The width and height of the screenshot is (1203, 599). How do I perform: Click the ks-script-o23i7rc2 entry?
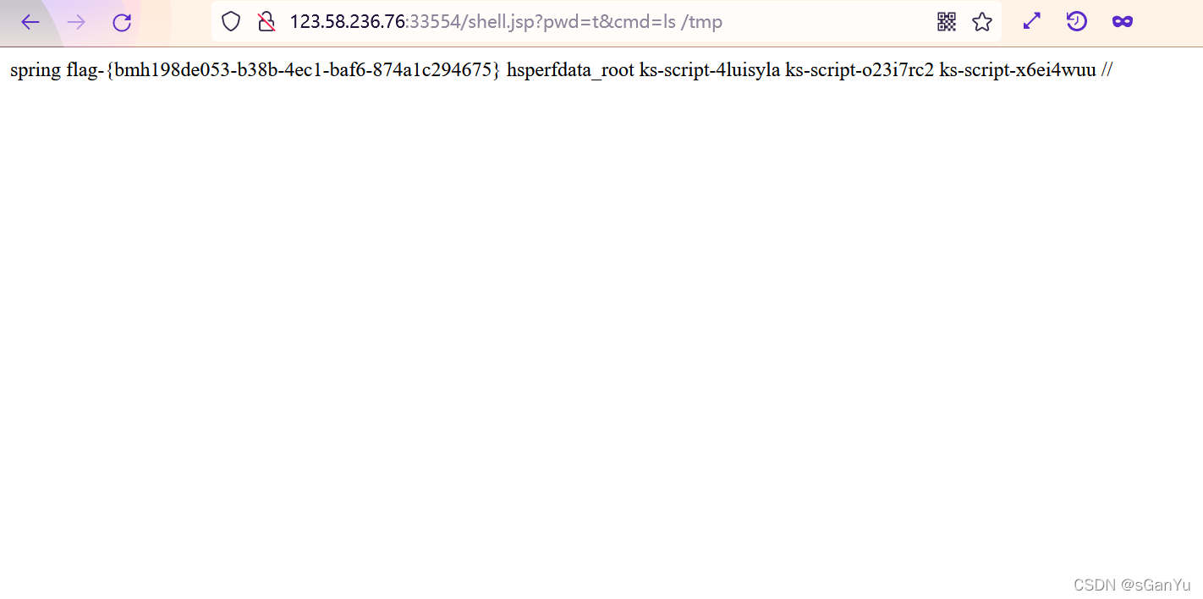tap(860, 71)
